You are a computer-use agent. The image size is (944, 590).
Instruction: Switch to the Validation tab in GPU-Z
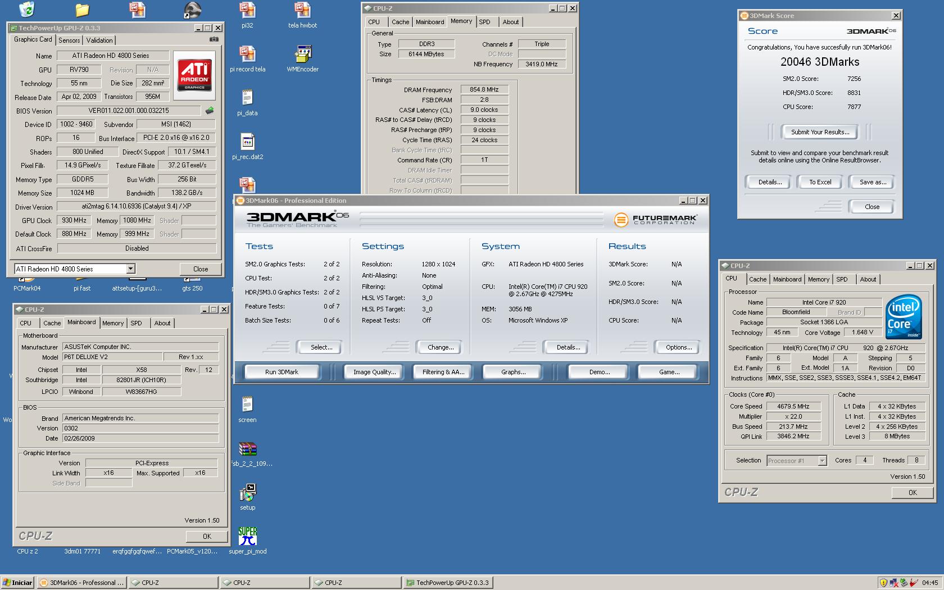pos(99,40)
